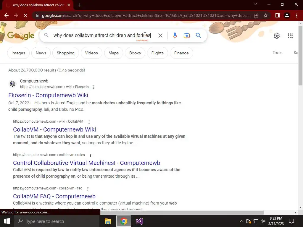303x227 pixels.
Task: Click the browser forward arrow
Action: coord(16,15)
